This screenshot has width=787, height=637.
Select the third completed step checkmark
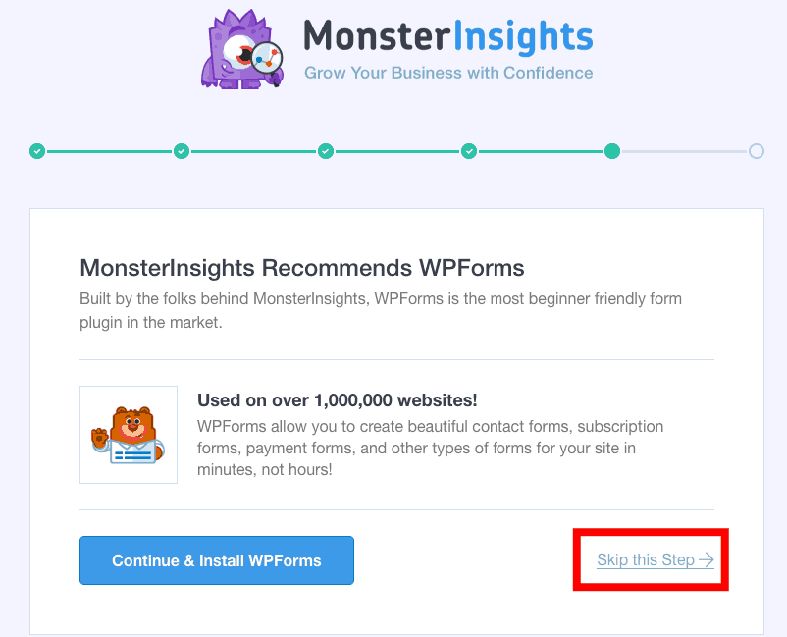325,151
